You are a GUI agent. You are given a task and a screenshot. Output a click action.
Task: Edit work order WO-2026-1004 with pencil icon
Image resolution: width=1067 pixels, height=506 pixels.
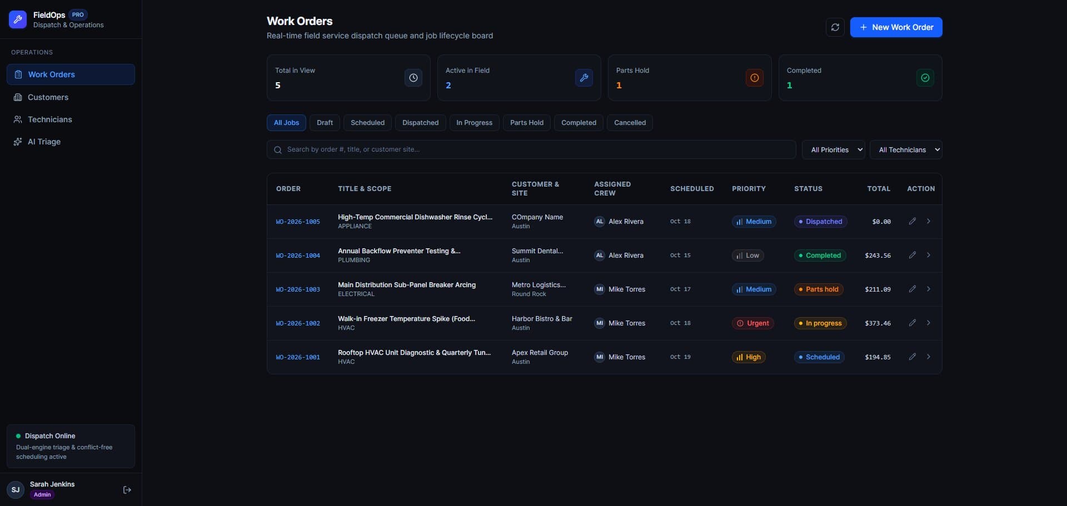pos(912,255)
